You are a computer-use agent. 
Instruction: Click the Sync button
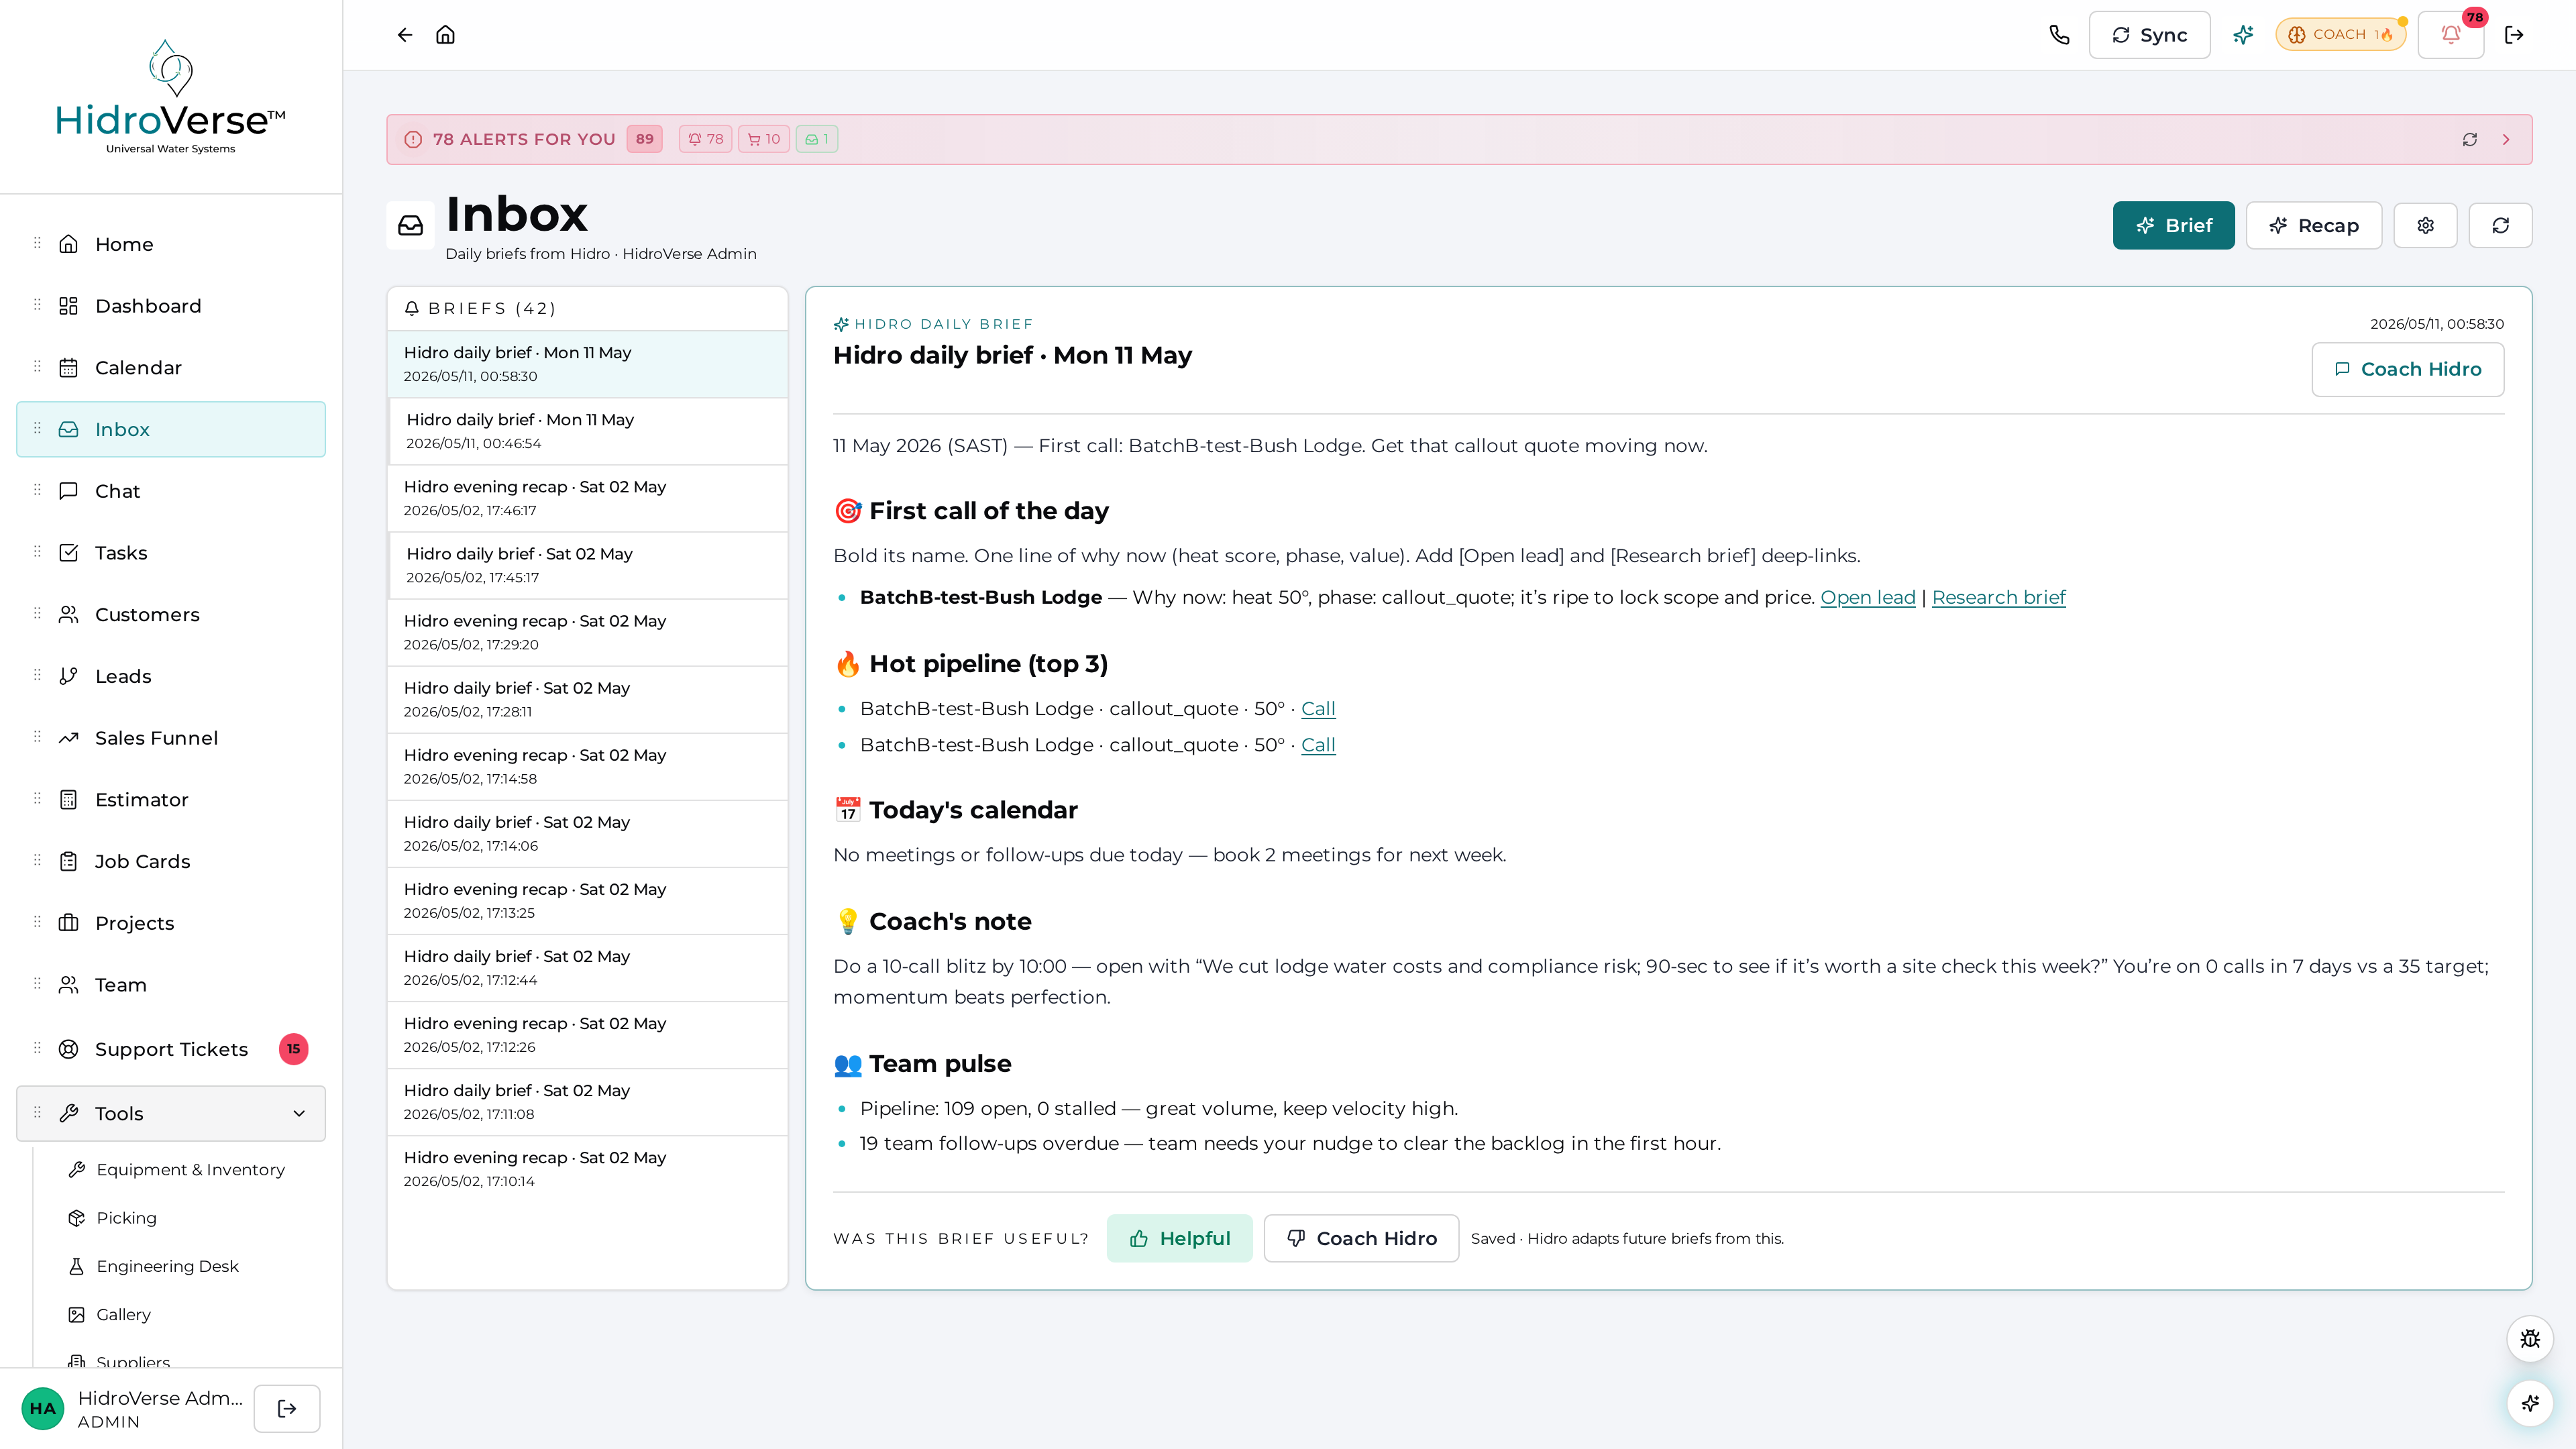(x=2149, y=35)
